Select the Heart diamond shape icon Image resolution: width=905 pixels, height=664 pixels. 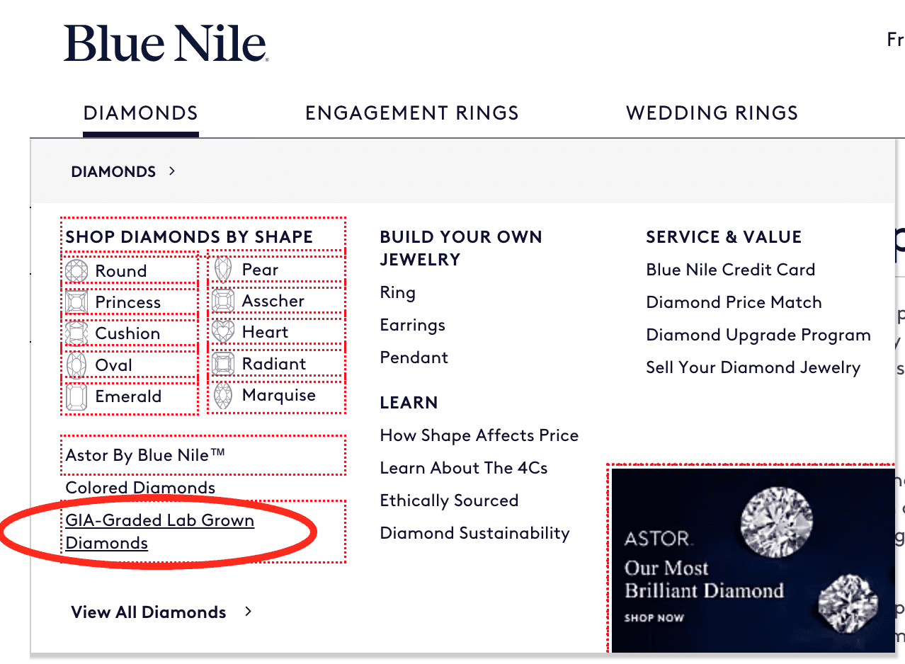click(224, 331)
